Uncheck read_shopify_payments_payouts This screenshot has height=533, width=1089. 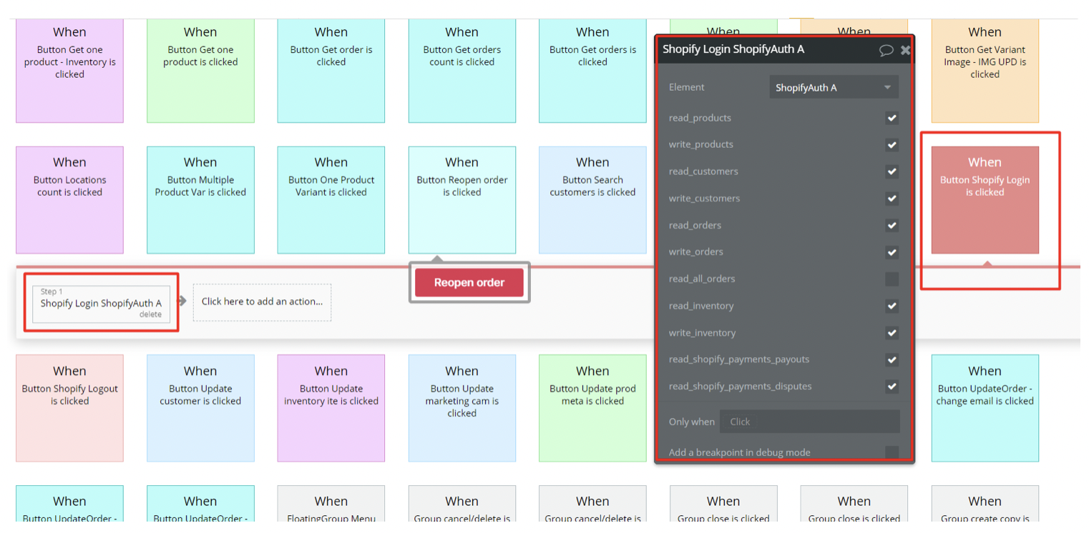892,359
